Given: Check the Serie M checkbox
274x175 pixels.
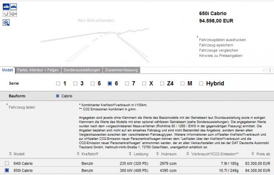Looking at the screenshot, I should tap(182, 83).
